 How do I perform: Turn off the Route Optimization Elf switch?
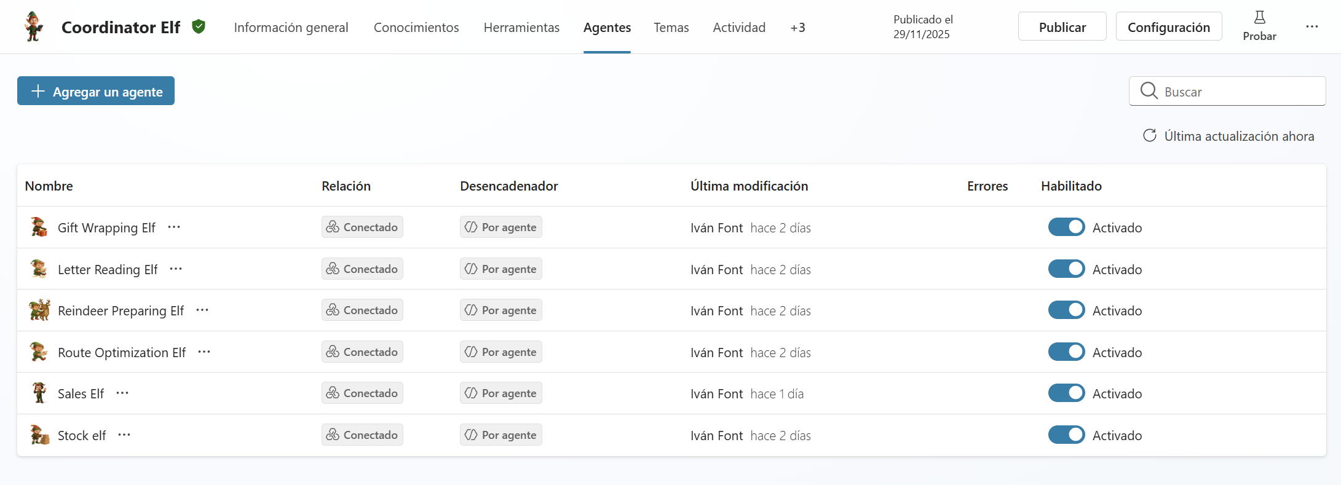pyautogui.click(x=1066, y=352)
